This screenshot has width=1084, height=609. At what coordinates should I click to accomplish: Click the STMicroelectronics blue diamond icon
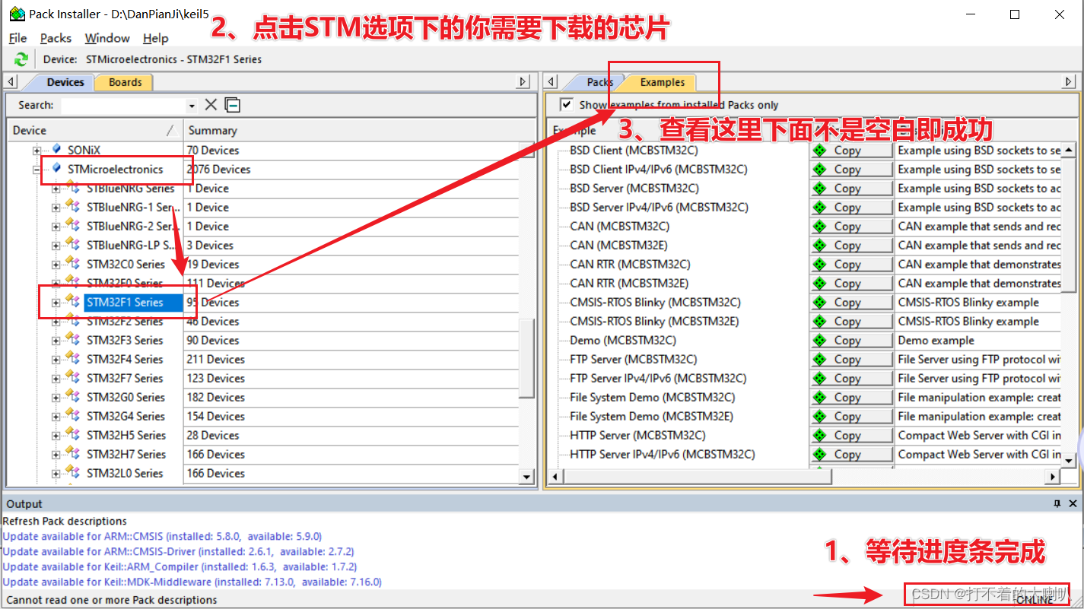click(x=56, y=168)
